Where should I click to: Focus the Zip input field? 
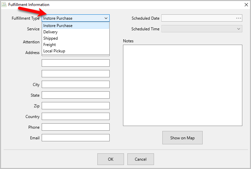click(76, 106)
